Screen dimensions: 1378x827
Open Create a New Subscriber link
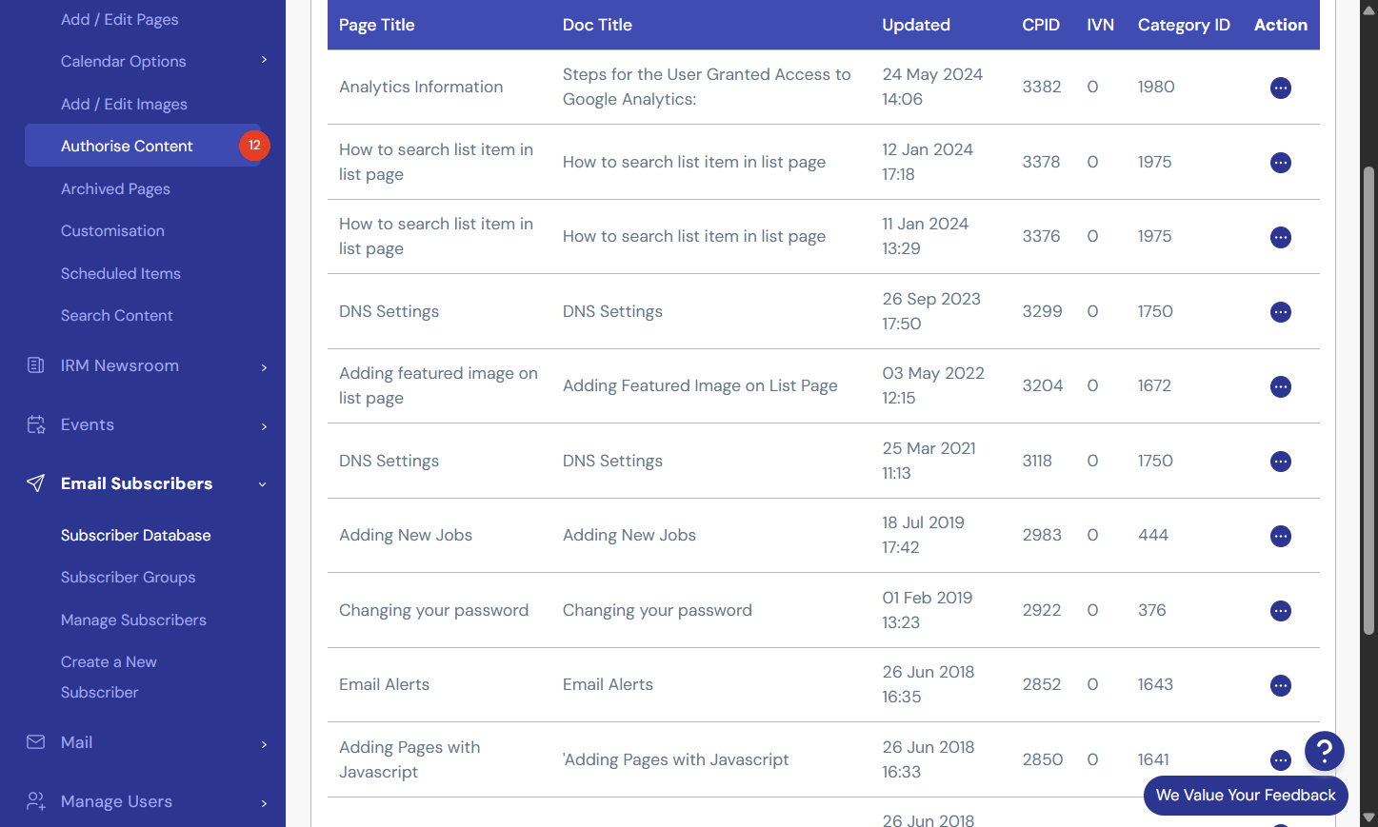[109, 677]
